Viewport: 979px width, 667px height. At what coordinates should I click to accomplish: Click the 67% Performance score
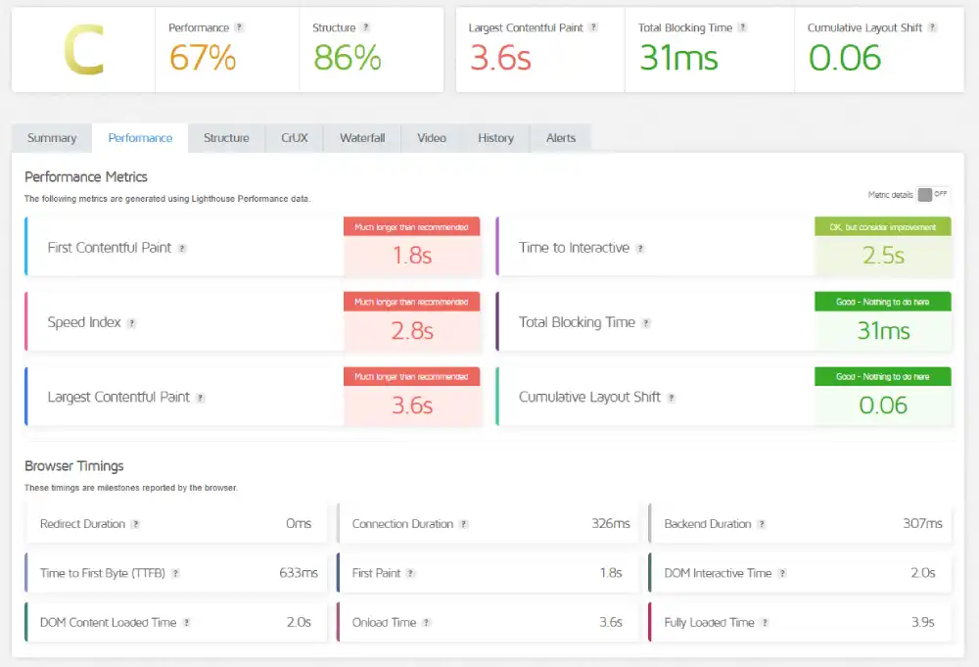tap(203, 58)
